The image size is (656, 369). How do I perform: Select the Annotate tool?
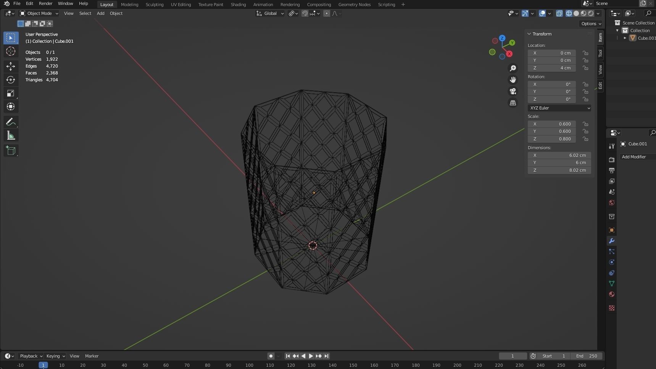click(11, 122)
